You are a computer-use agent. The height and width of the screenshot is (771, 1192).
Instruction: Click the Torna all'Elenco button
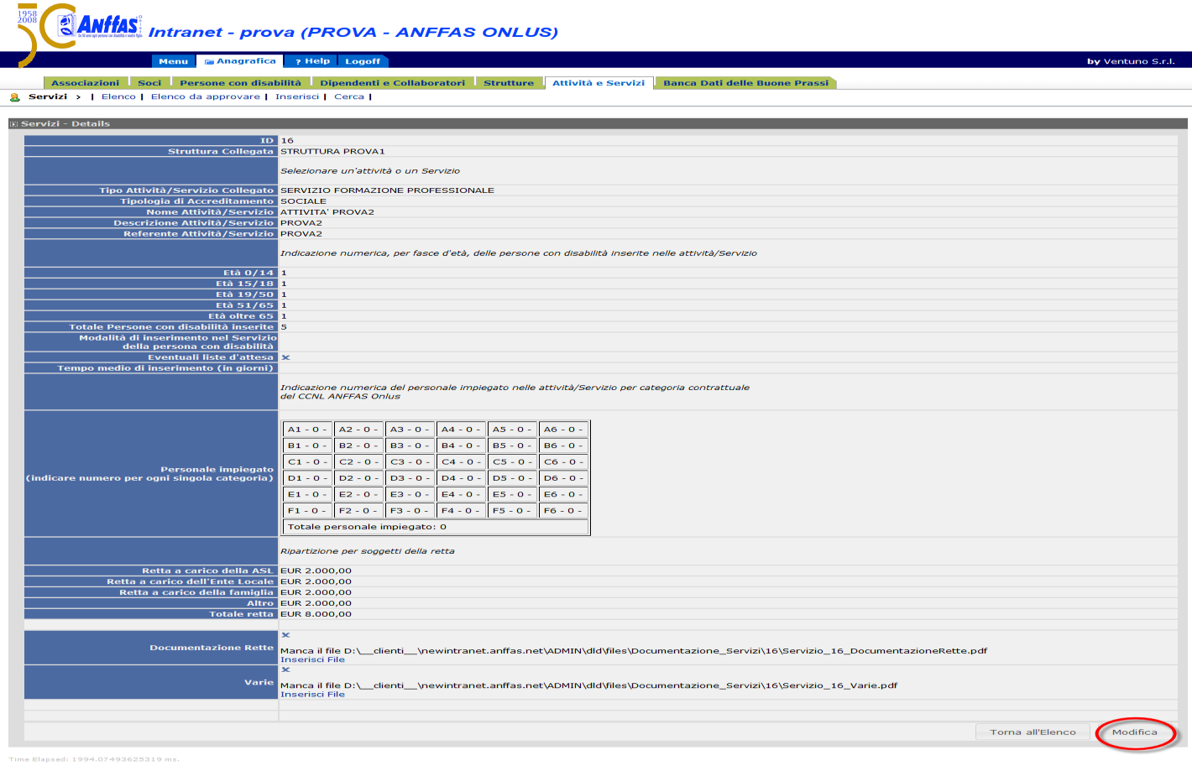click(1033, 732)
